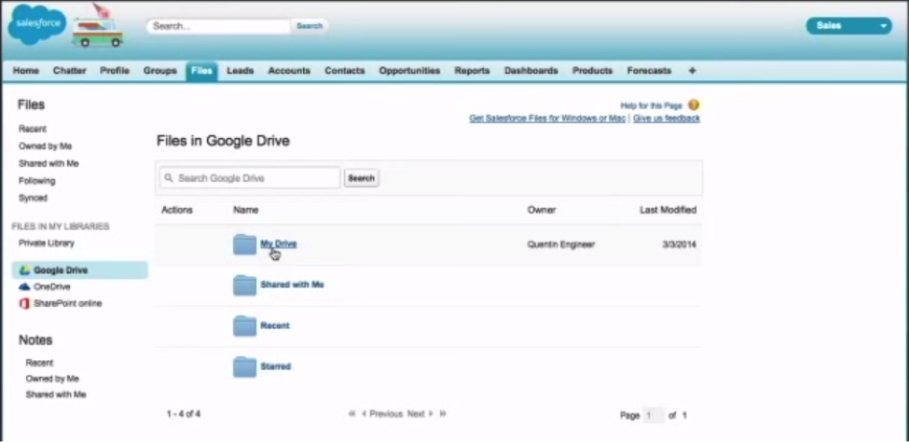
Task: Open Private Library in sidebar
Action: (x=47, y=243)
